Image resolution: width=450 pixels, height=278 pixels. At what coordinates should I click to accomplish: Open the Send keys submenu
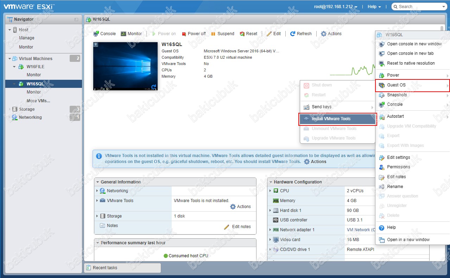click(338, 107)
